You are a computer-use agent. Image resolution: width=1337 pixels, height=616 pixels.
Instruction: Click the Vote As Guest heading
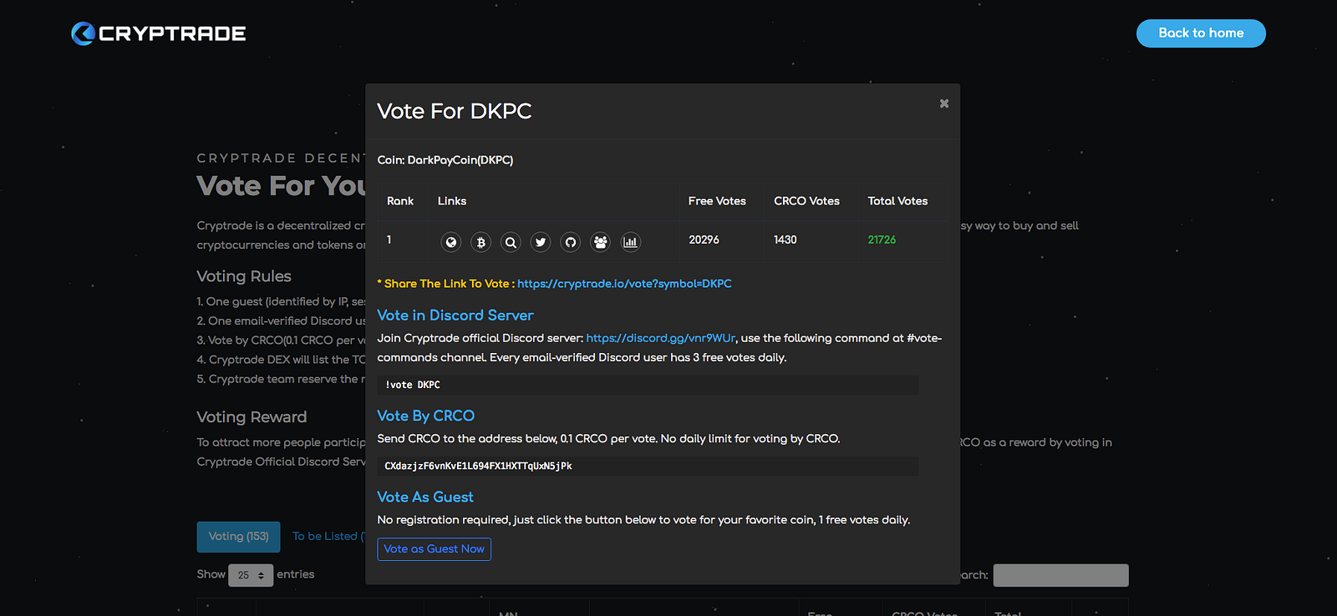[425, 497]
